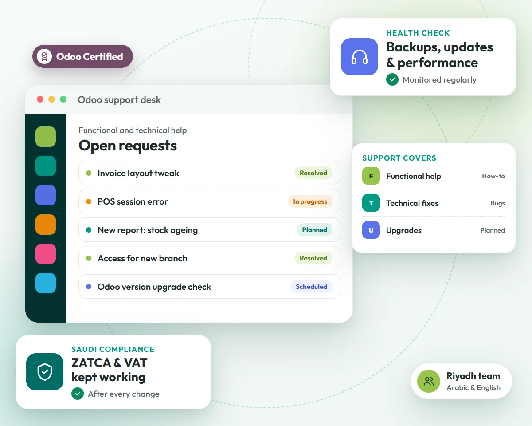Click the Riyadh team title
Screen dimensions: 532x426
pos(473,376)
